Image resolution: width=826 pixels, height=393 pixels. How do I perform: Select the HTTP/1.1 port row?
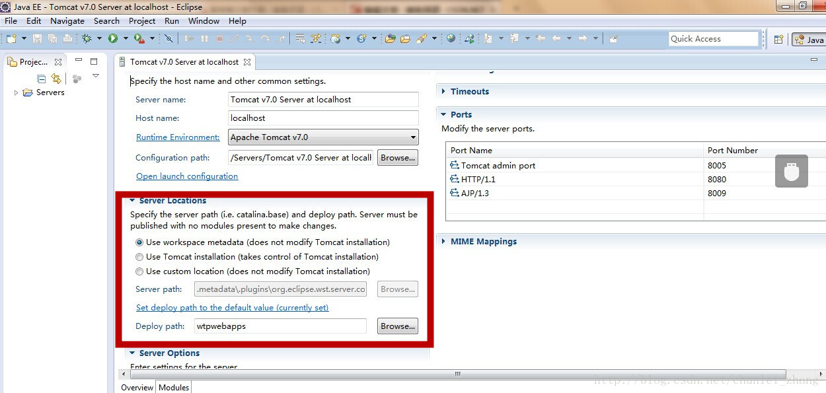click(x=636, y=180)
